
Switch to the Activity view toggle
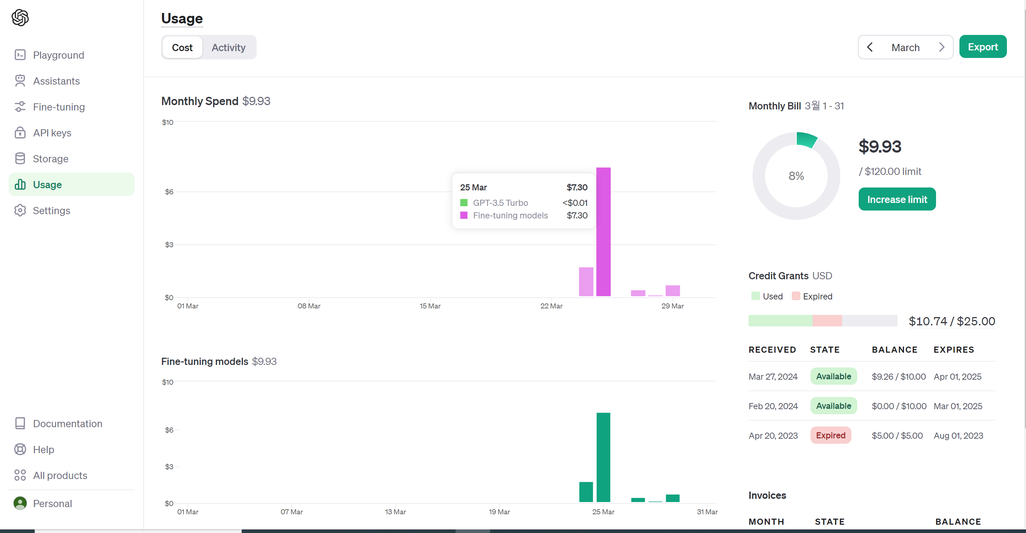click(x=228, y=48)
